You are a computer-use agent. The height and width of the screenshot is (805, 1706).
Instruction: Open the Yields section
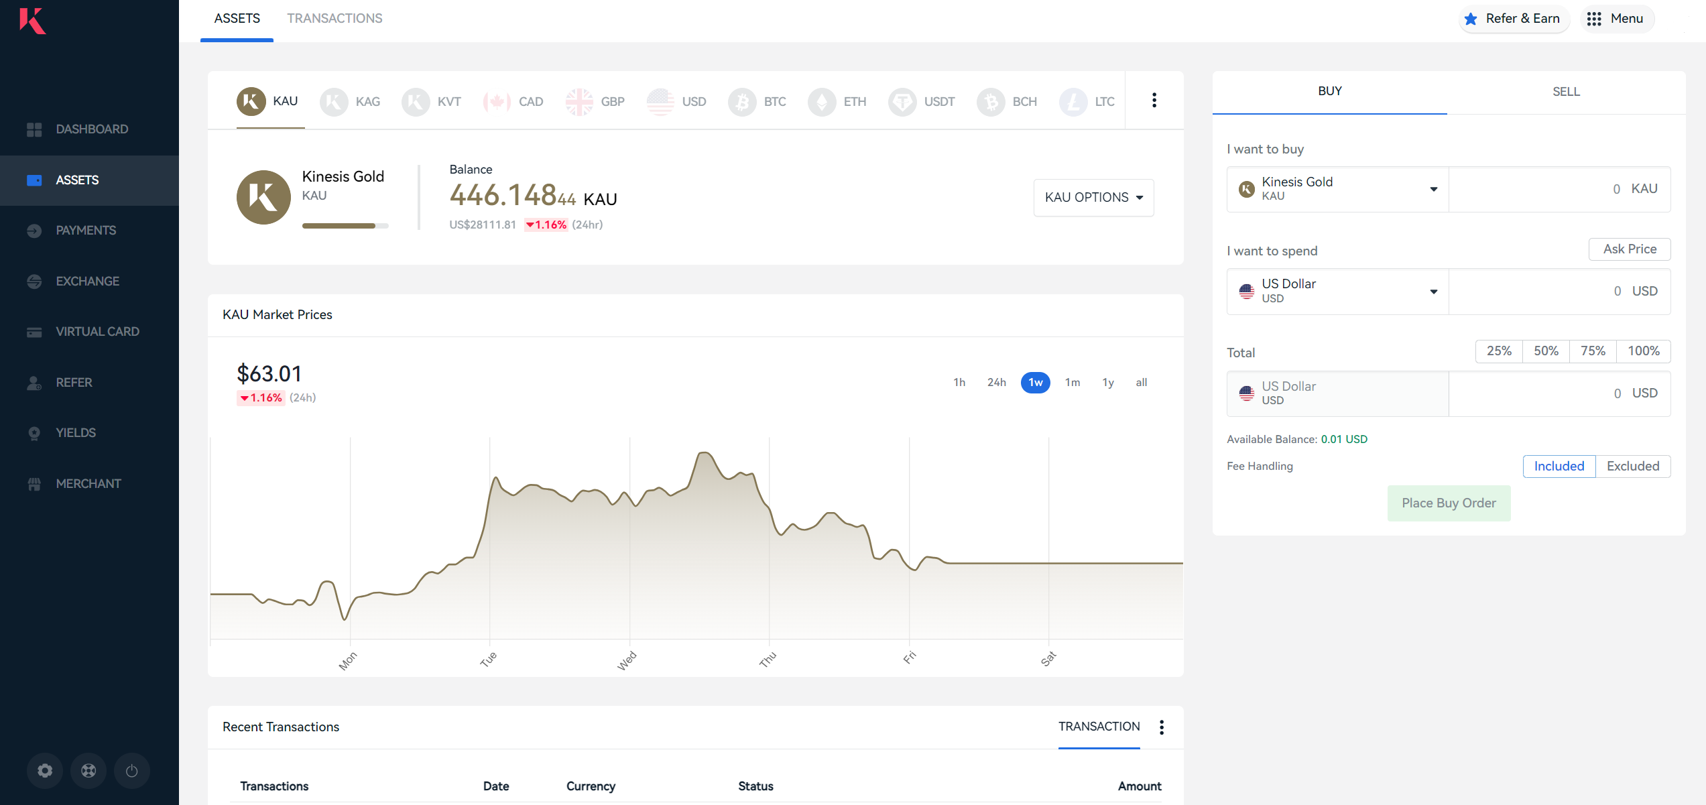[89, 433]
